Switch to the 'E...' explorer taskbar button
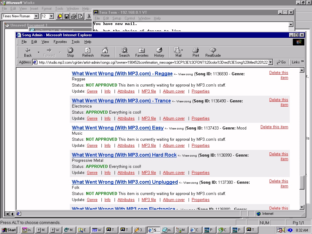 (83, 230)
